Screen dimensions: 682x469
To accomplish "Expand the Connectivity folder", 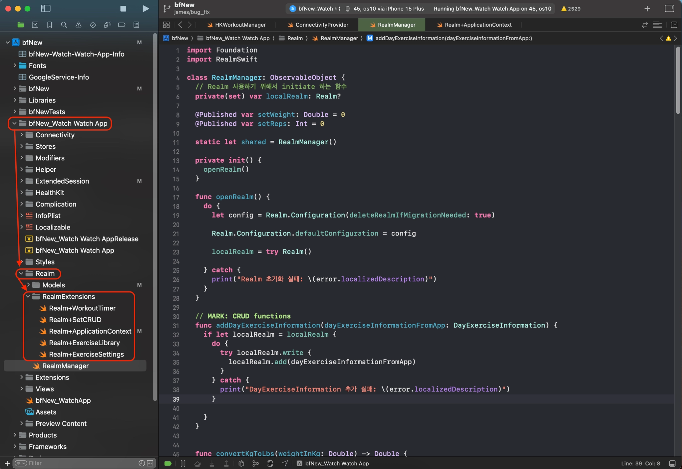I will click(x=22, y=135).
